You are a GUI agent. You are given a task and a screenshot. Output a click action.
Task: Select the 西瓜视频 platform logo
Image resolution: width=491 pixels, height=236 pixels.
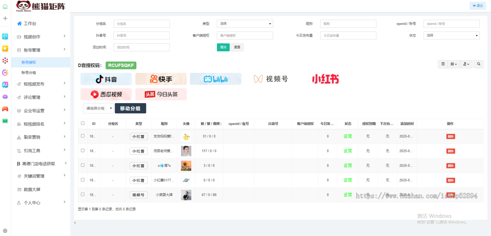click(x=106, y=94)
